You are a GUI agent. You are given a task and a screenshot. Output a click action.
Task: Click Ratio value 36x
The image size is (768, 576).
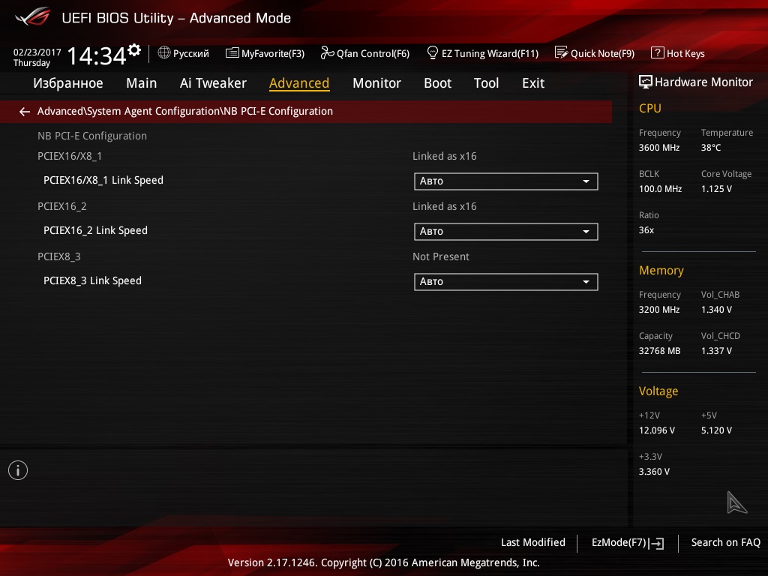[646, 230]
